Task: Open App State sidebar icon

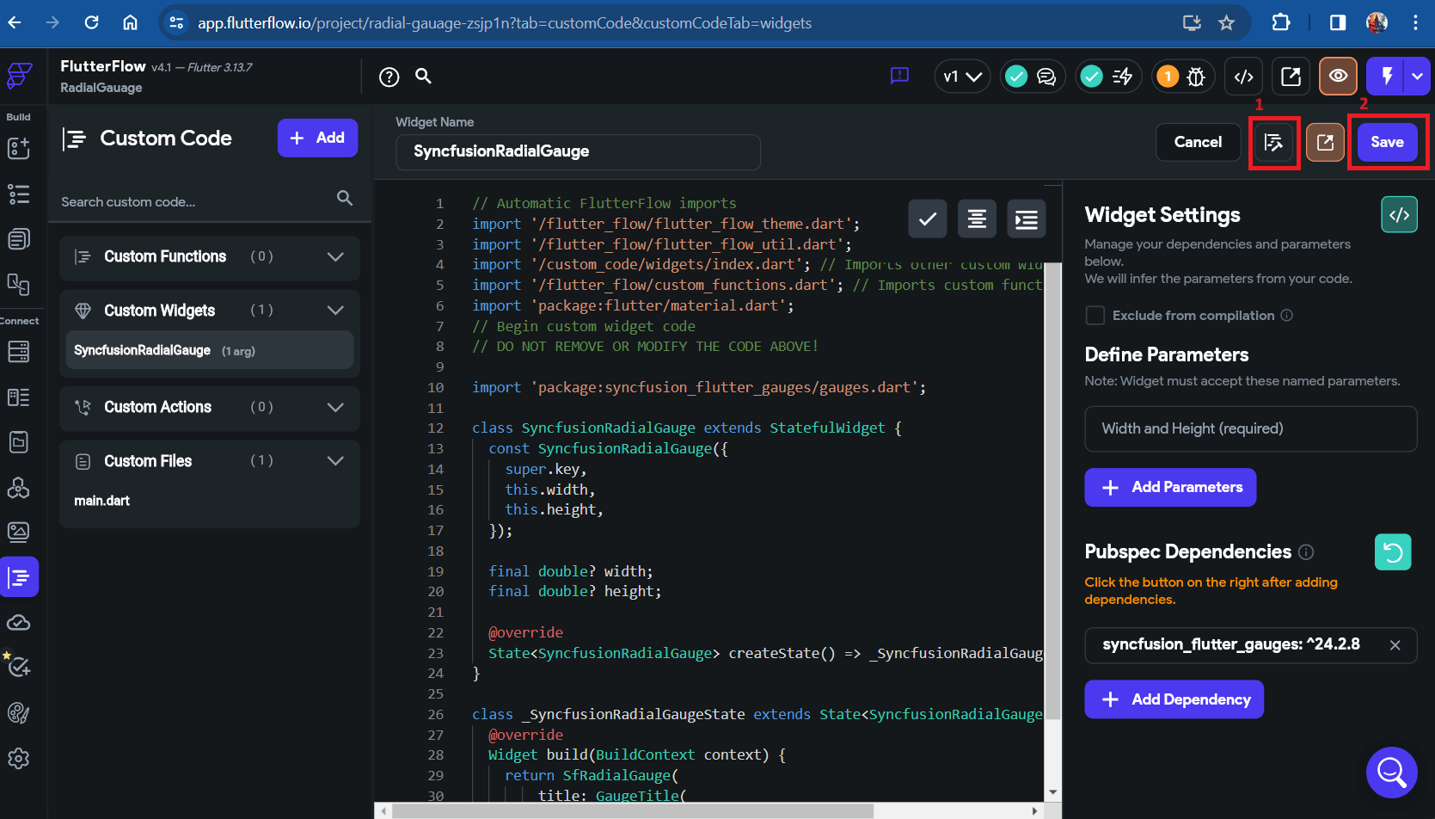Action: (19, 441)
